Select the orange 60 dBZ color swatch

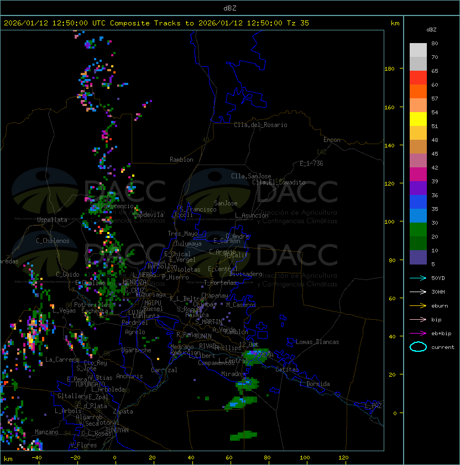point(418,92)
